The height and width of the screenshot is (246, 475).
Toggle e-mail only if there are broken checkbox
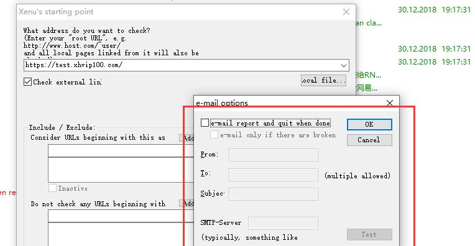click(214, 135)
